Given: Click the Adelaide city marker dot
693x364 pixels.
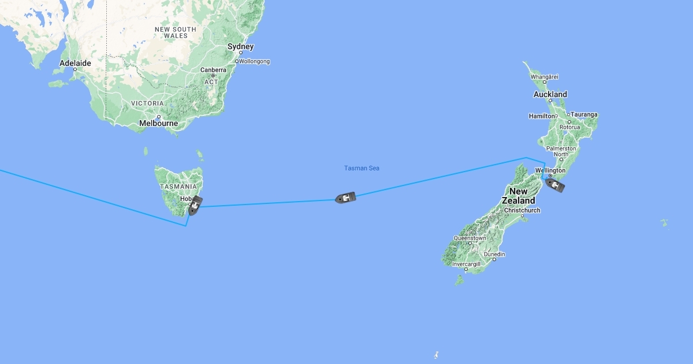Looking at the screenshot, I should point(74,69).
